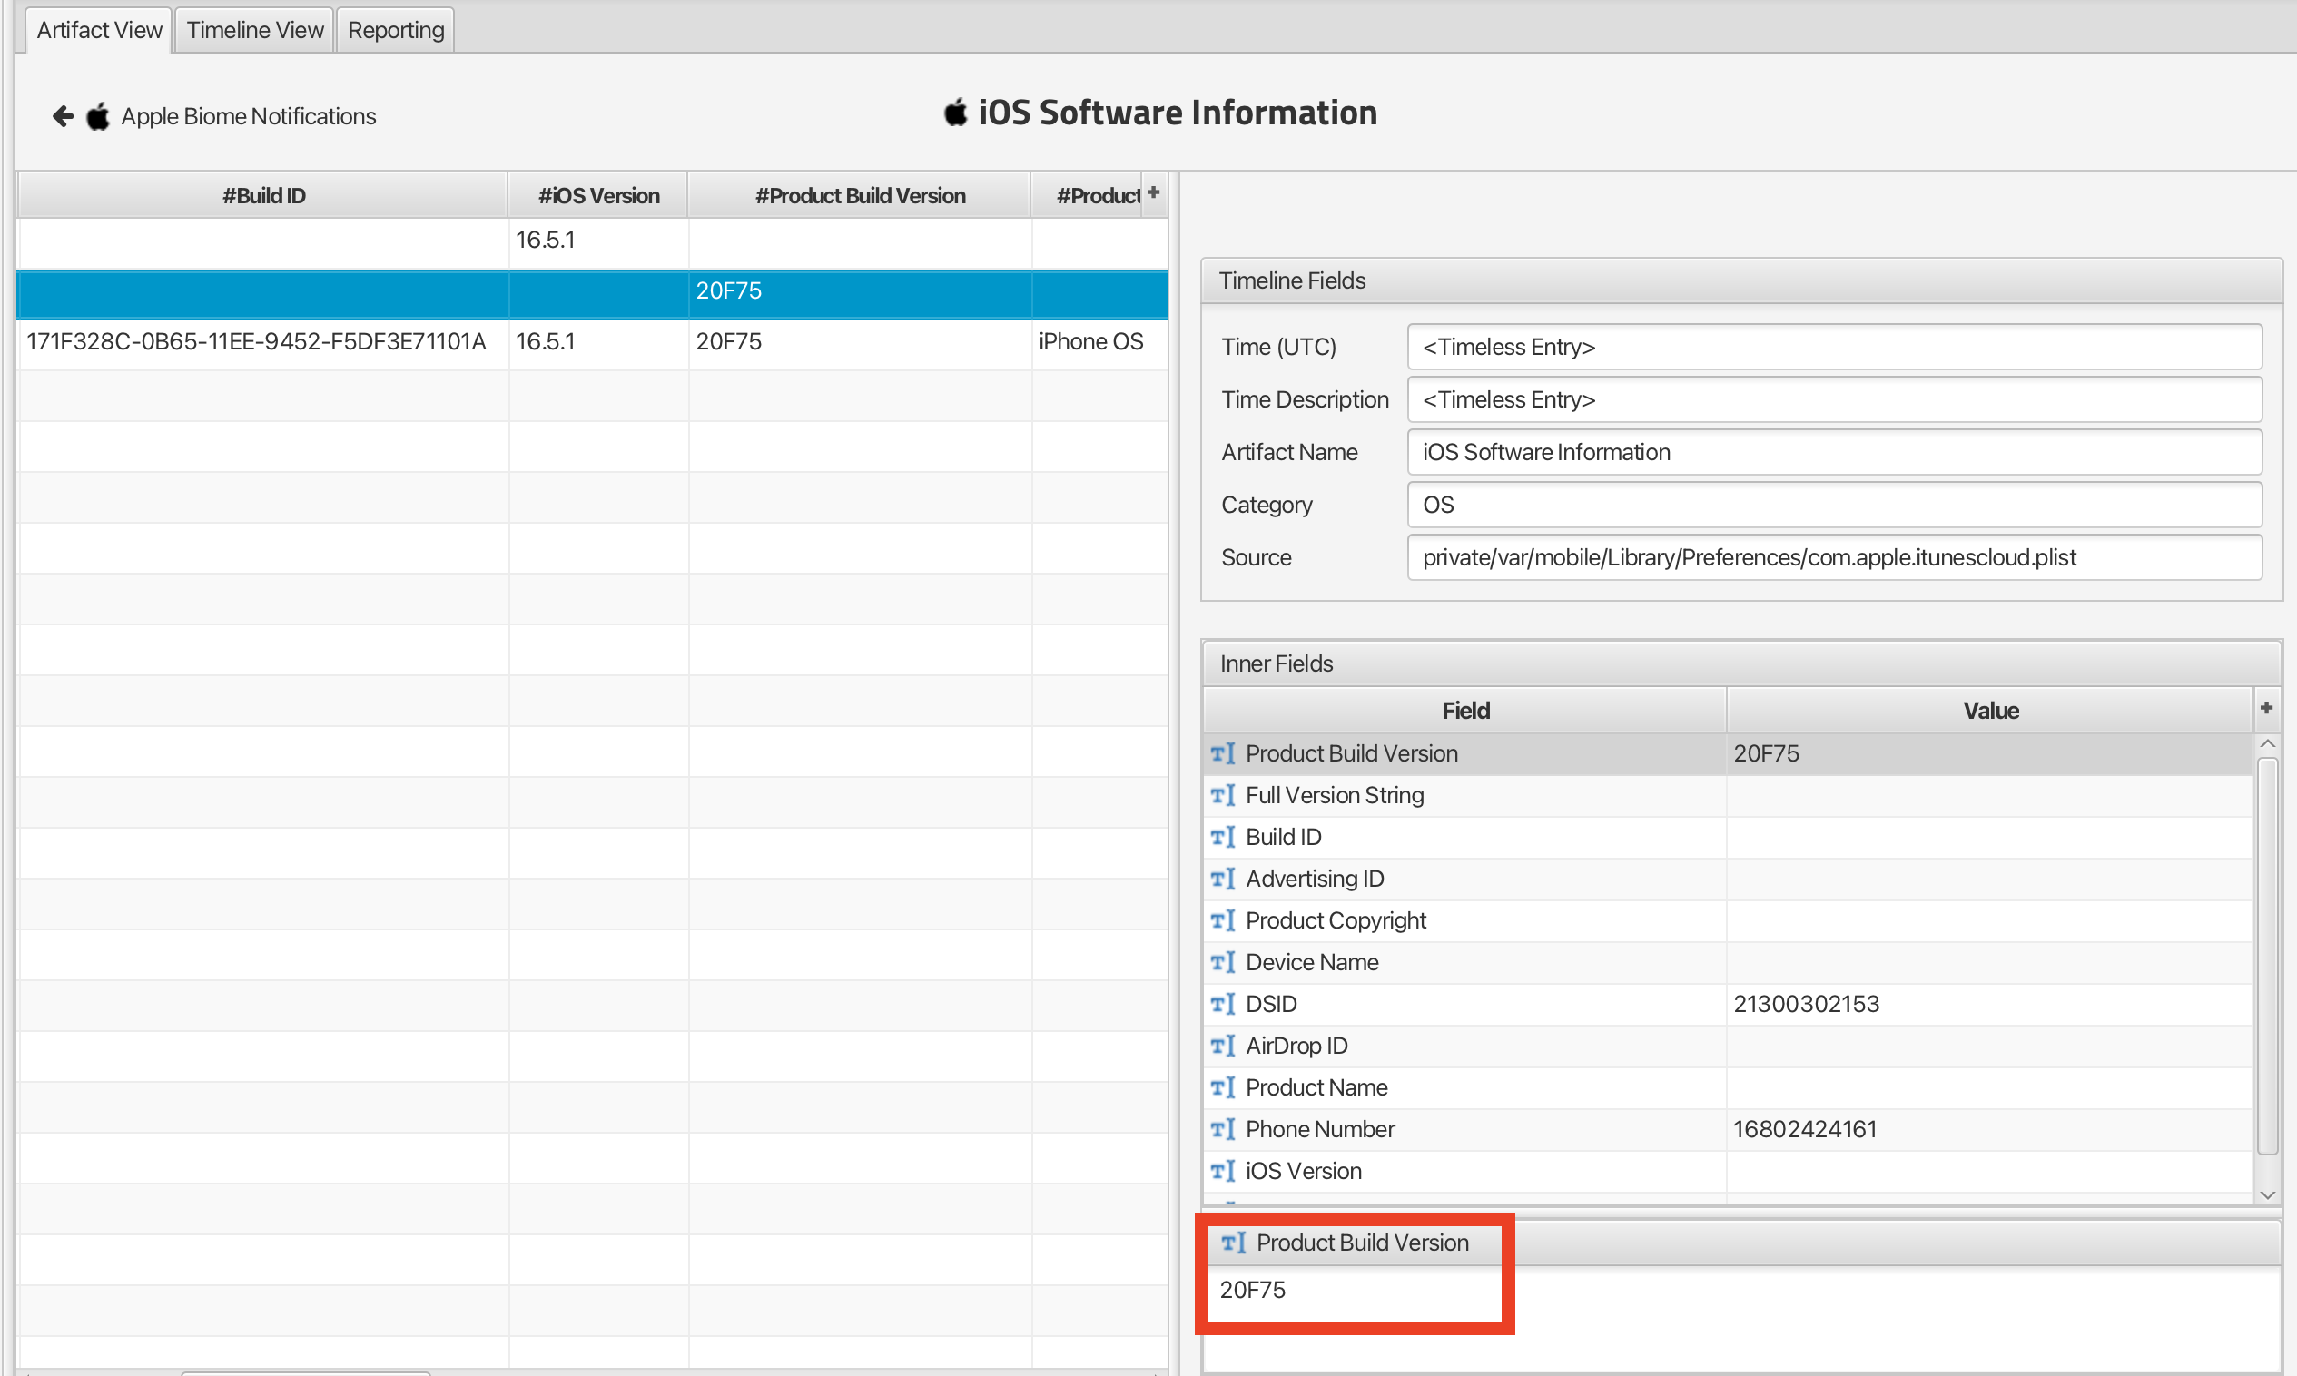The width and height of the screenshot is (2297, 1376).
Task: Click the Source path input field
Action: click(x=1834, y=558)
